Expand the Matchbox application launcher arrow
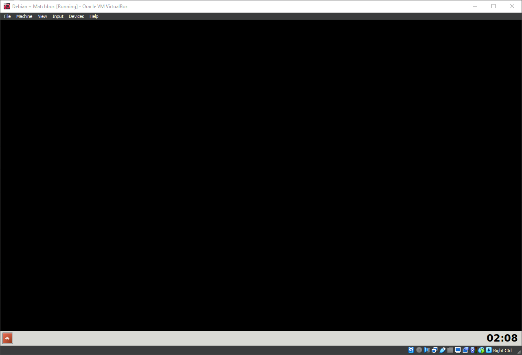 [7, 338]
